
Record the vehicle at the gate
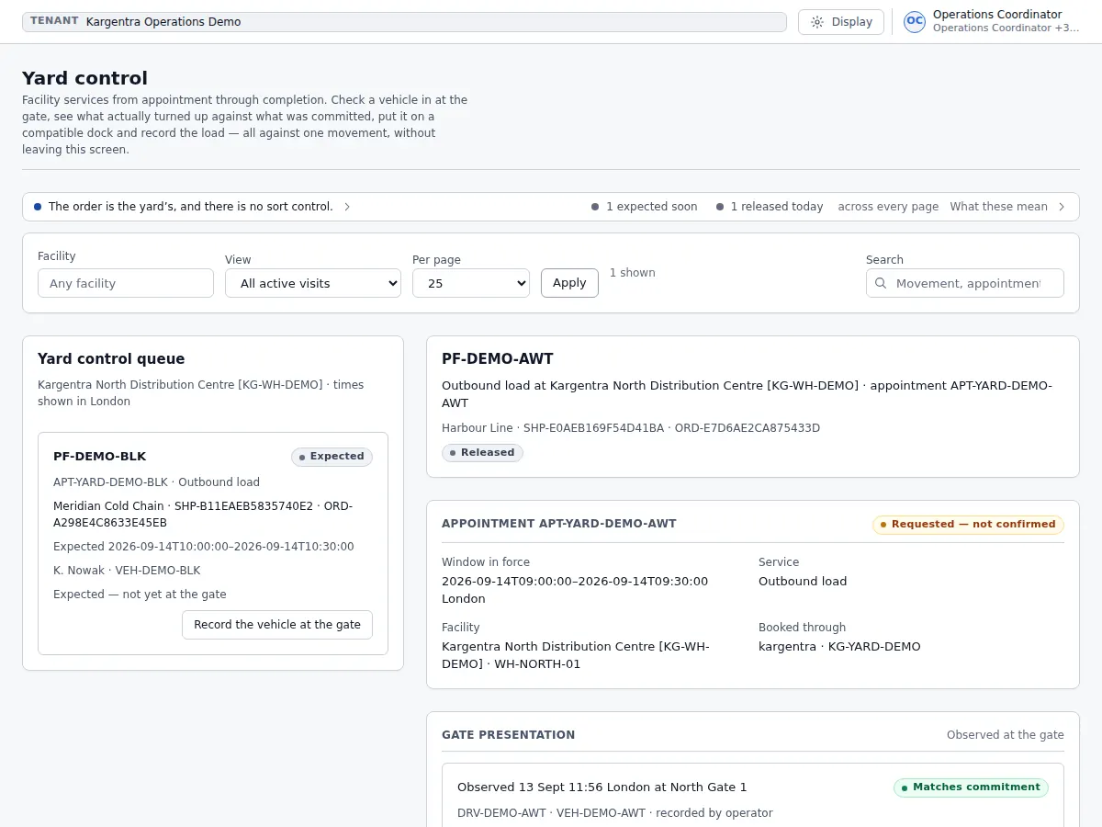(x=277, y=625)
